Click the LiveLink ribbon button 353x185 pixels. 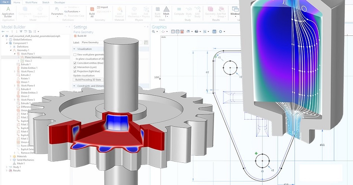[x=104, y=12]
